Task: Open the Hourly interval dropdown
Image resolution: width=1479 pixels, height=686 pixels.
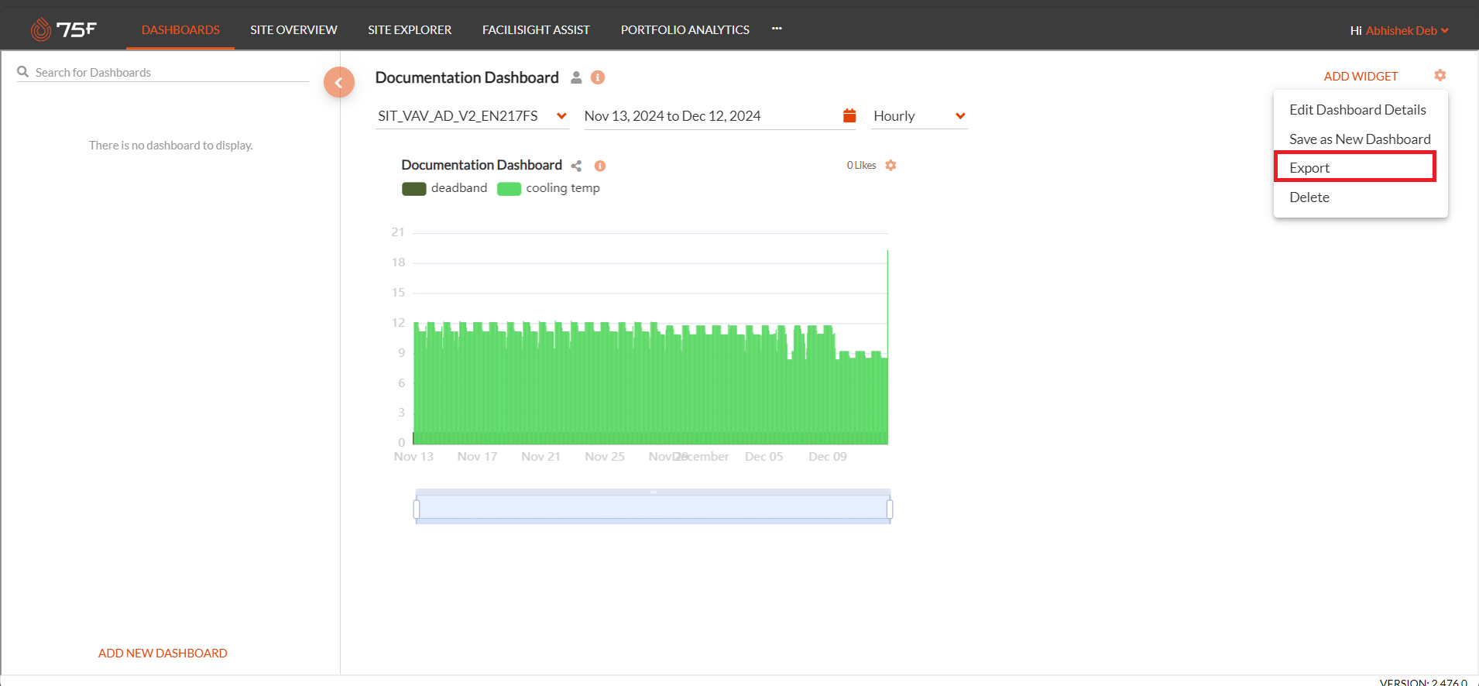Action: pos(919,116)
